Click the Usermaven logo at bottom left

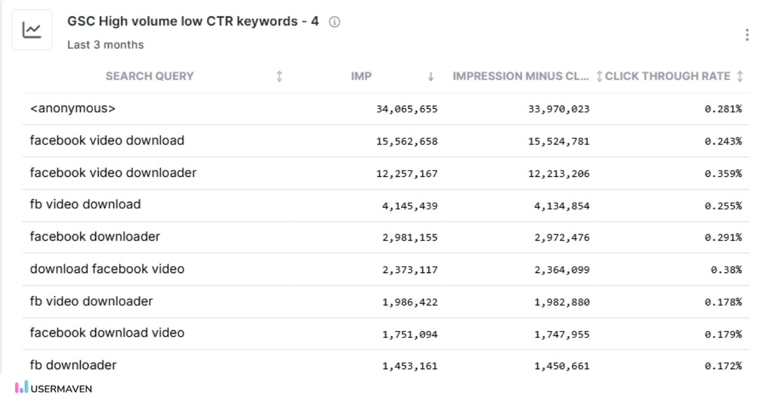(x=54, y=388)
